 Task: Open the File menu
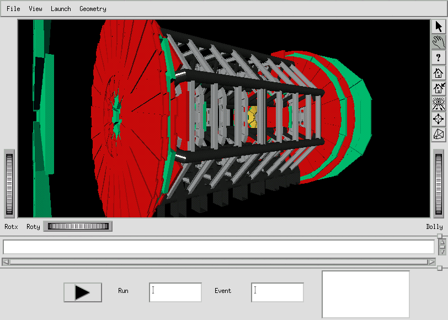tap(13, 9)
